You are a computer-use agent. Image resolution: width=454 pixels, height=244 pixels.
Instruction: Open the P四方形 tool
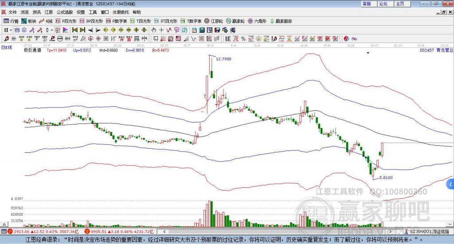click(x=66, y=21)
